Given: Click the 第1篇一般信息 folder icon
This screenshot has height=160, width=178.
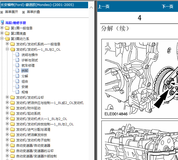Looking at the screenshot, I should tap(7, 28).
